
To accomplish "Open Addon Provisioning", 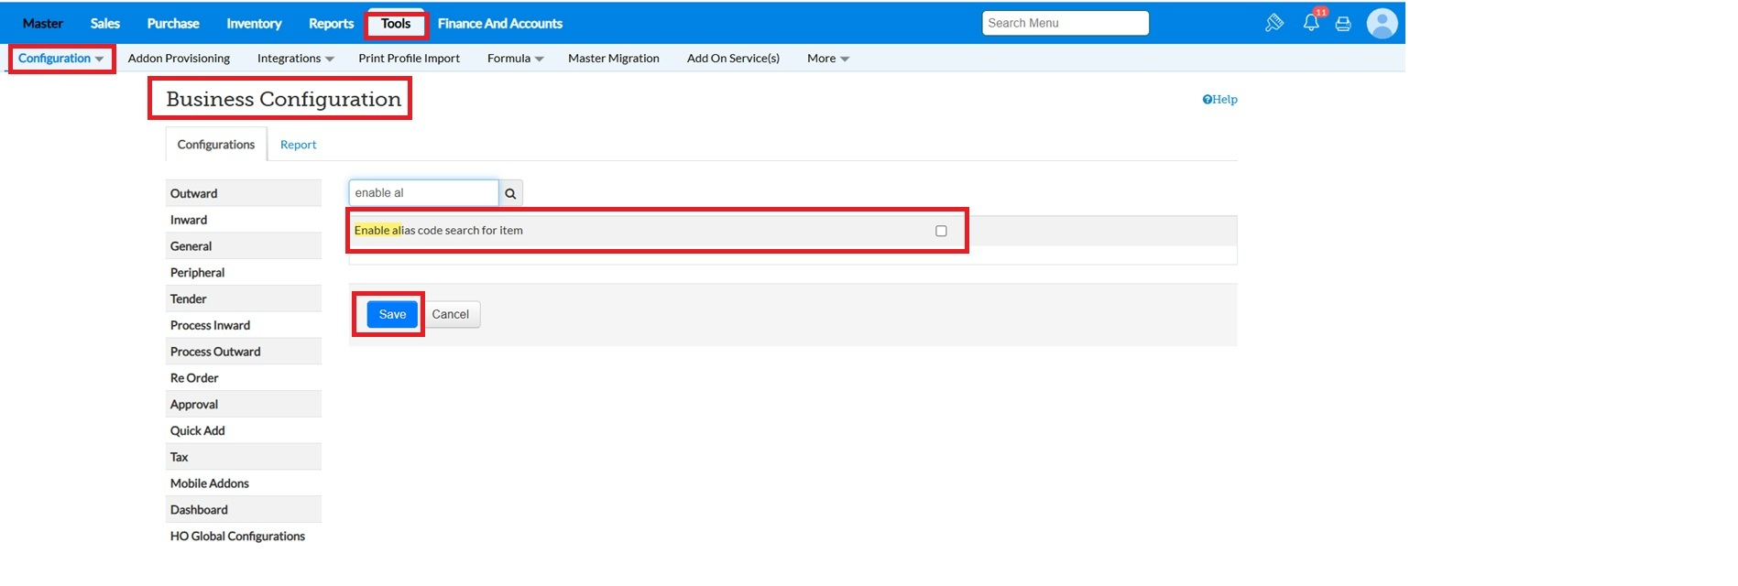I will pyautogui.click(x=179, y=58).
